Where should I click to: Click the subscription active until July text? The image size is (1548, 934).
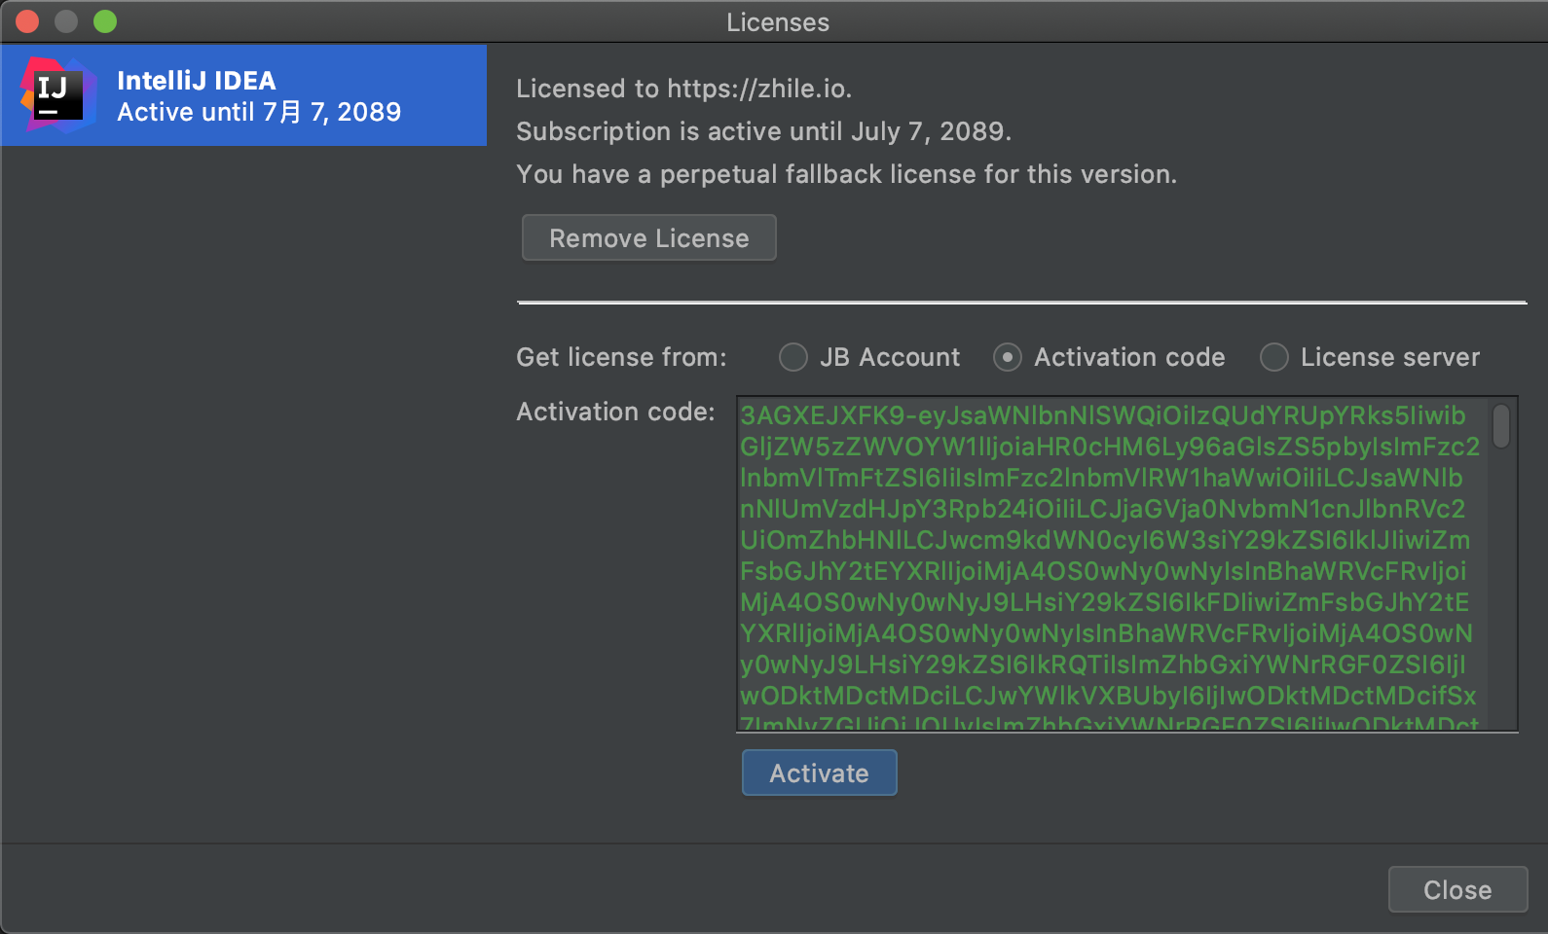tap(763, 131)
